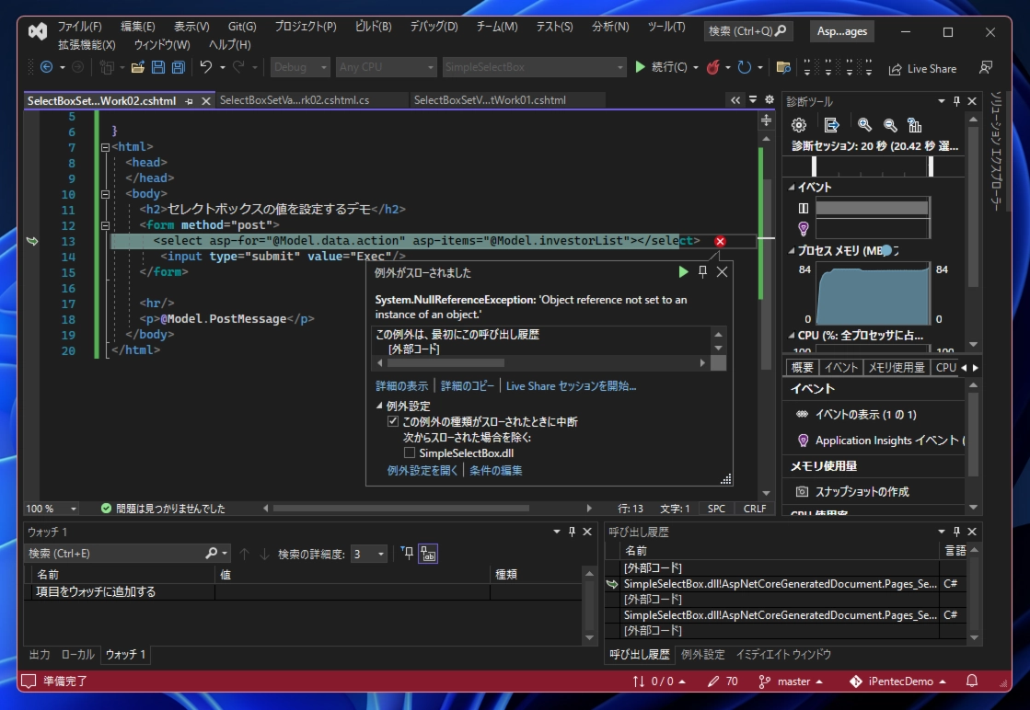
Task: Switch to SelectBoxSetV...tWork01.cshtml tab
Action: 490,100
